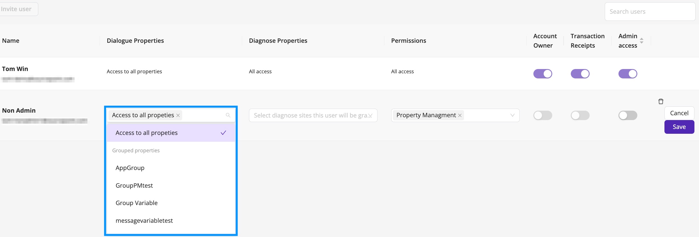The width and height of the screenshot is (699, 237).
Task: Choose GroupPMtest option in the list
Action: [171, 186]
